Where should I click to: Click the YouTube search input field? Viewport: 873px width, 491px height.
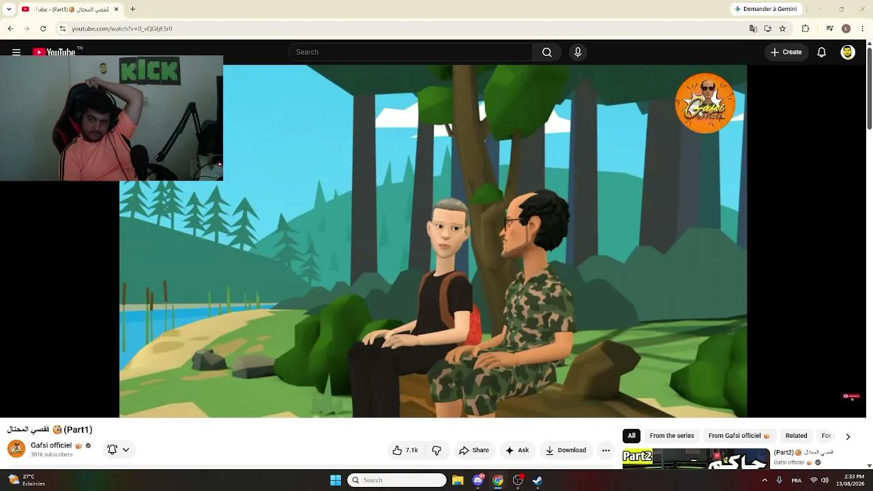click(411, 52)
